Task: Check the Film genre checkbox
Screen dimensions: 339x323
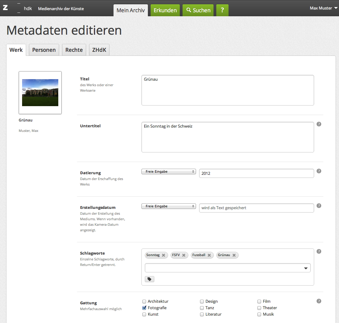Action: [x=260, y=302]
